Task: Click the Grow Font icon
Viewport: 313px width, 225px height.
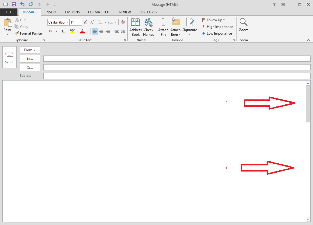Action: 86,22
